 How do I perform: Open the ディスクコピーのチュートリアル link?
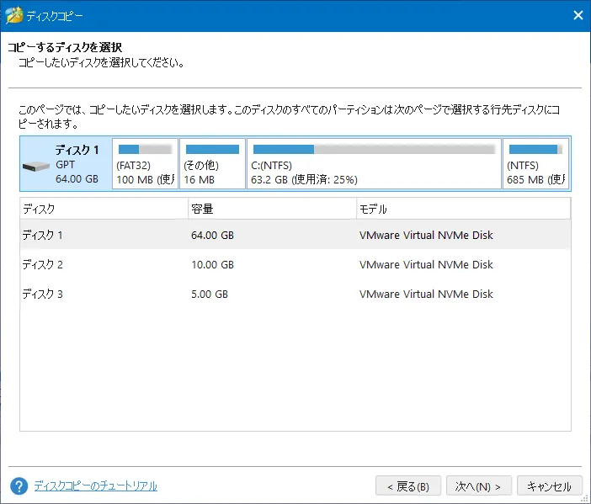tap(95, 486)
